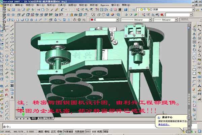Image resolution: width=202 pixels, height=135 pixels.
Task: Open the 插入 (Insert) menu
Action: 40,5
